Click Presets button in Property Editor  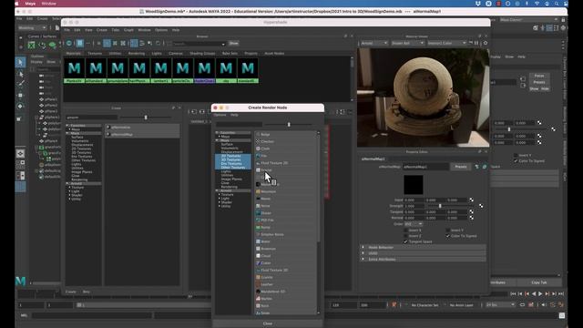click(461, 167)
